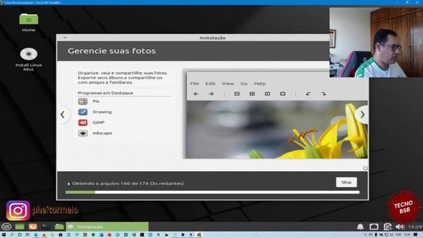Click the Show Desktop panel icon
Viewport: 423px width, 238px height.
pyautogui.click(x=19, y=227)
